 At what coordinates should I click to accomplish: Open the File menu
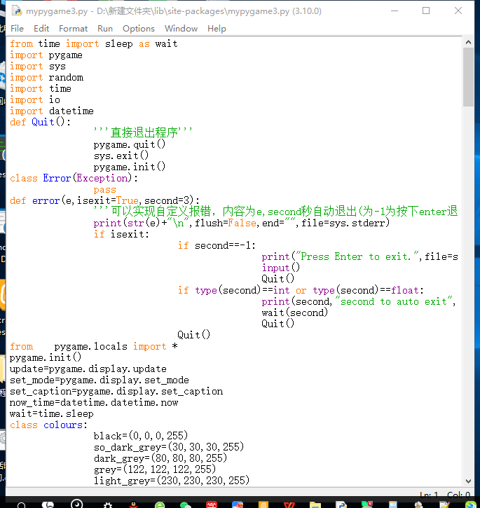18,29
